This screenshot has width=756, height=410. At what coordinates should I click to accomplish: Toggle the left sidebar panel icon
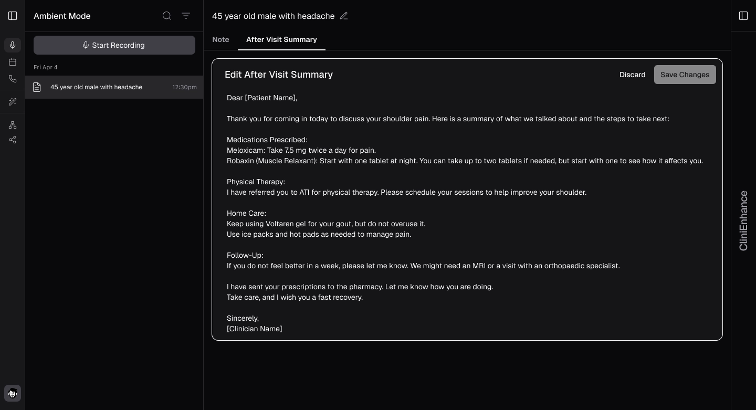tap(13, 16)
